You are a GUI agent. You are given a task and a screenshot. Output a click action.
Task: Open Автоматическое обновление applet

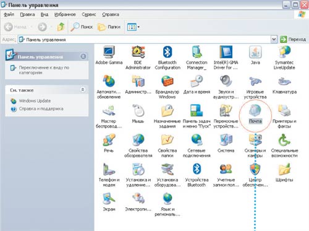(109, 87)
